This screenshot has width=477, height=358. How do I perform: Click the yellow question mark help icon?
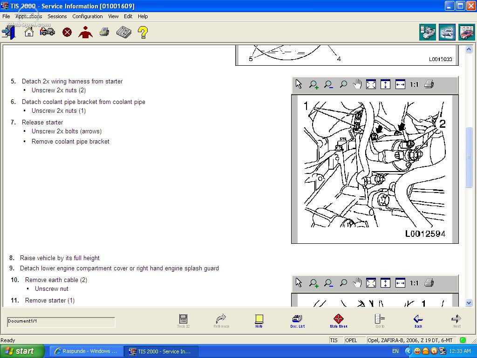143,32
